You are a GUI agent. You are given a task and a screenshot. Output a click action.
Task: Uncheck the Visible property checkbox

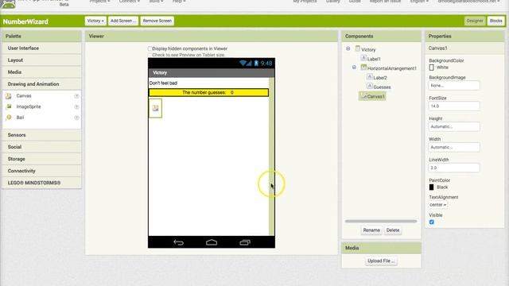coord(432,222)
